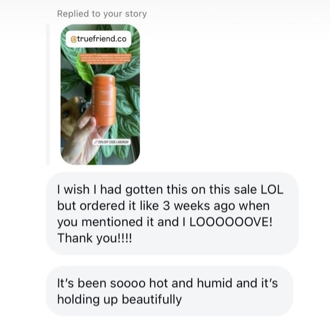Image resolution: width=330 pixels, height=329 pixels.
Task: Select the 'hot and humid' message bubble
Action: pos(170,291)
